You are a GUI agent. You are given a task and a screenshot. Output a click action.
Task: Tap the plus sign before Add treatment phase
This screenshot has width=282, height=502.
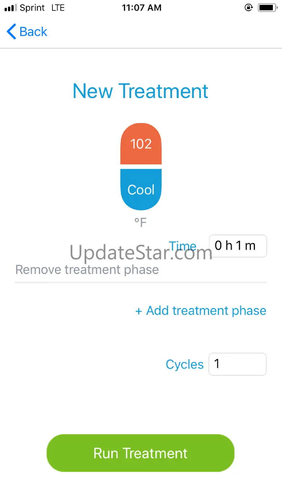coord(138,311)
